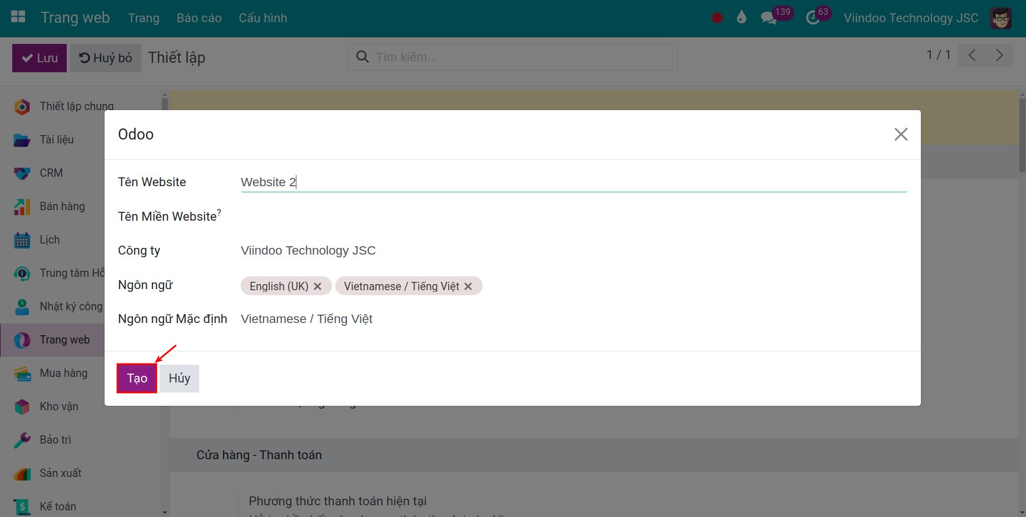Image resolution: width=1026 pixels, height=517 pixels.
Task: Click the search magnifier icon
Action: (x=362, y=57)
